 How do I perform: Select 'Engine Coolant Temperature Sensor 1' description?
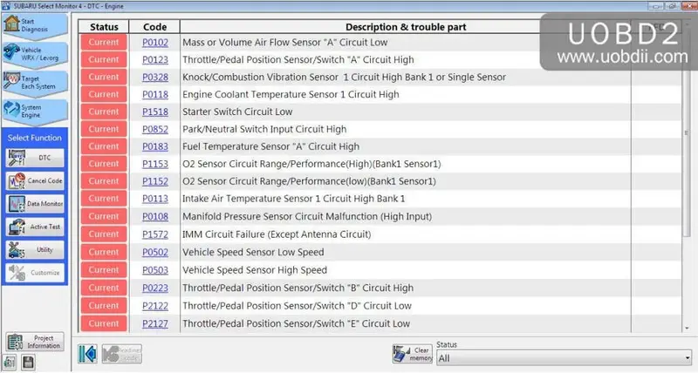(291, 94)
